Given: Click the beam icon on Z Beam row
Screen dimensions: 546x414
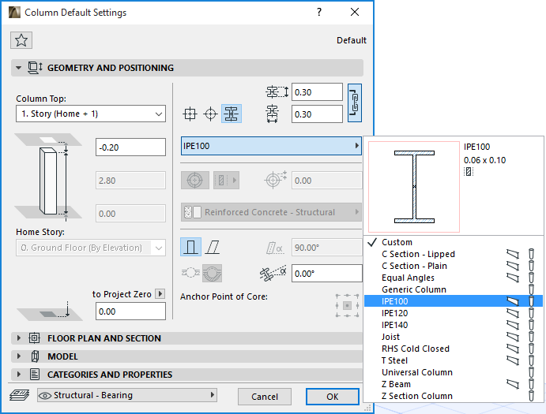Looking at the screenshot, I should click(513, 384).
